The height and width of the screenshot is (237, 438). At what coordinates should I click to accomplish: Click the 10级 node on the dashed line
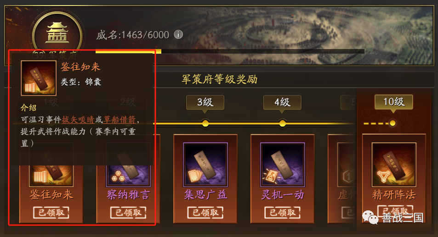click(392, 123)
